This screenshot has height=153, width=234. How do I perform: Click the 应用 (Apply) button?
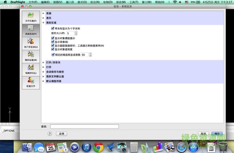(x=62, y=134)
